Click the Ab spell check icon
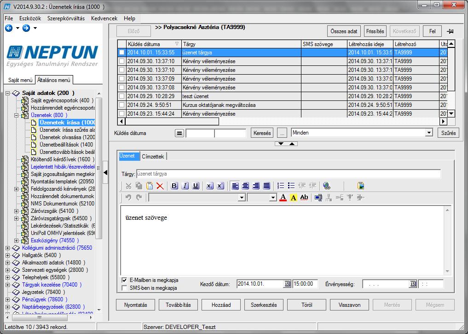The width and height of the screenshot is (468, 334). [304, 198]
